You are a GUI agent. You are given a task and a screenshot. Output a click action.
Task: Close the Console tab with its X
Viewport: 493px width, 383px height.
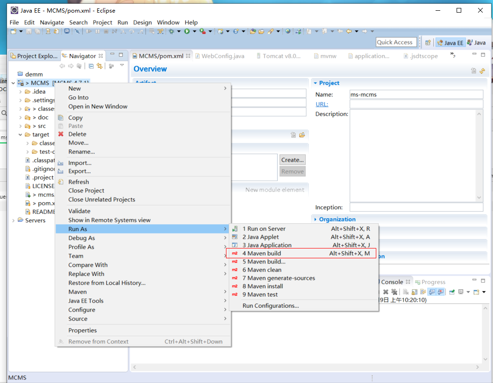click(x=408, y=282)
